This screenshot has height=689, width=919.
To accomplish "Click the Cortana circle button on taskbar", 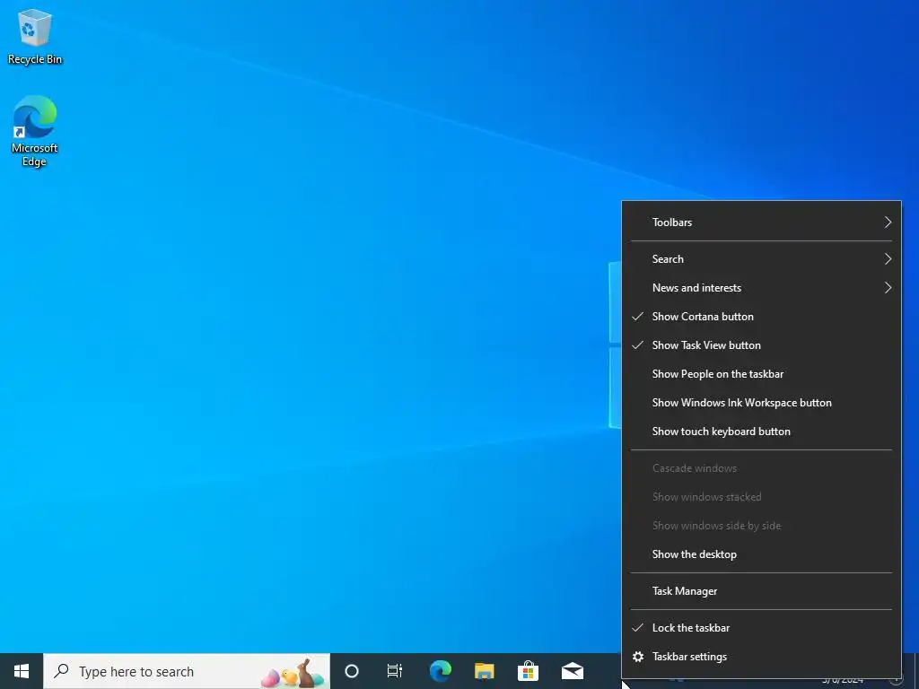I will (x=352, y=671).
